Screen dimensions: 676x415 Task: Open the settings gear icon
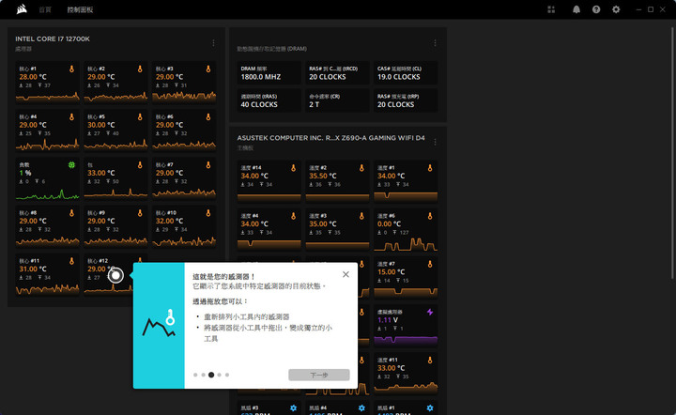[x=616, y=9]
